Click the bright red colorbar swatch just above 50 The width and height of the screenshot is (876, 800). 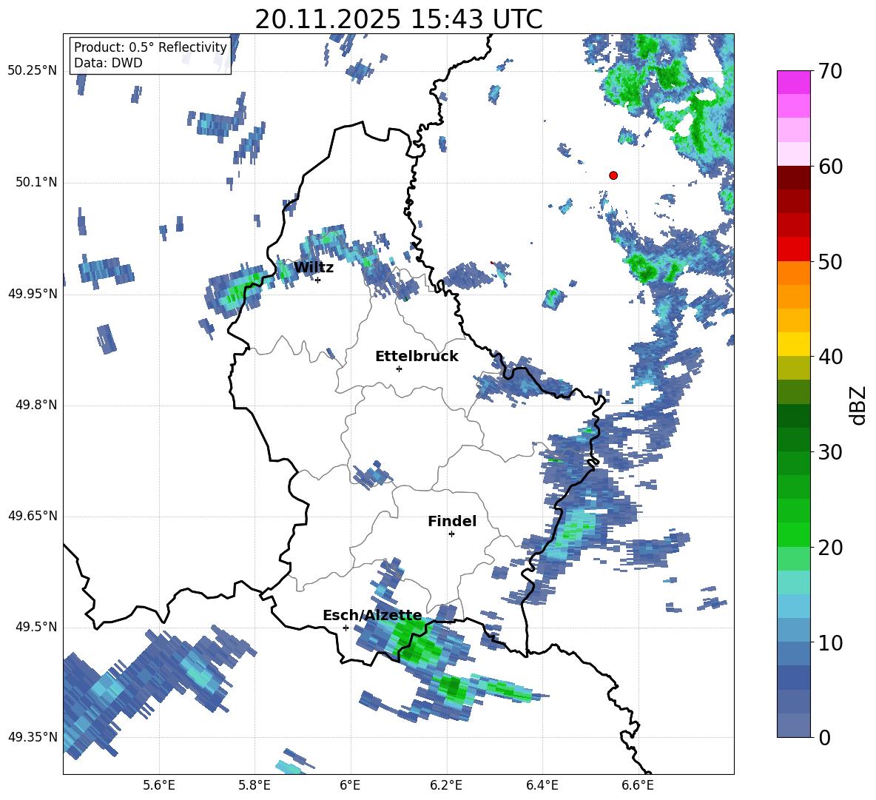(793, 249)
